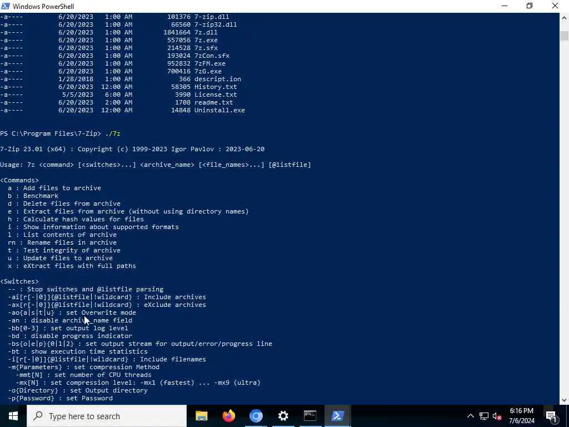
Task: Open the Windows Start menu
Action: tap(13, 416)
